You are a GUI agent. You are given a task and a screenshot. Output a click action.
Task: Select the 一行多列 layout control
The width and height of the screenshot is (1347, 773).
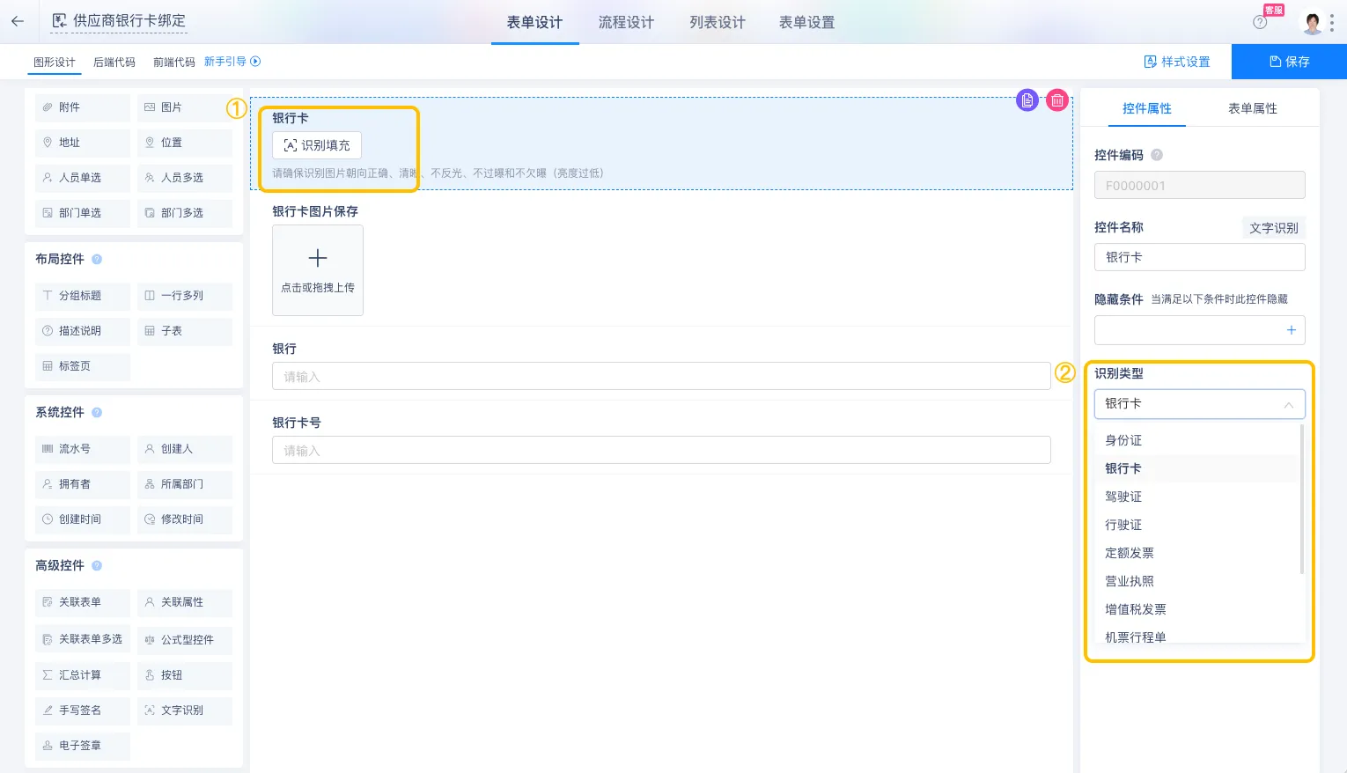(x=185, y=296)
